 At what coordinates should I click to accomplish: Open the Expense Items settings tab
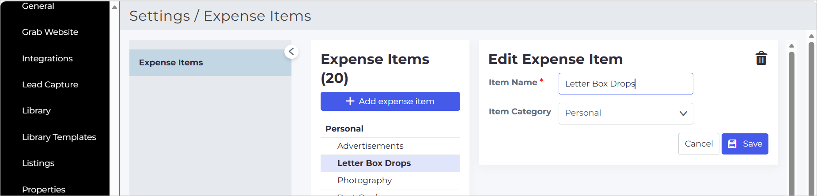pyautogui.click(x=210, y=63)
